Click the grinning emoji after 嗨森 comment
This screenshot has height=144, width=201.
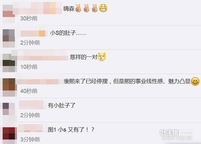click(103, 8)
